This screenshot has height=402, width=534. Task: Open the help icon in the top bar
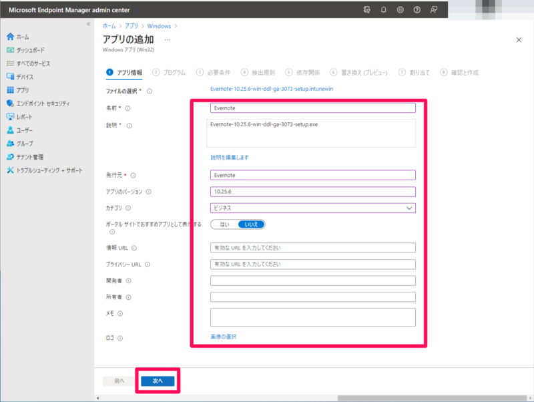point(417,10)
